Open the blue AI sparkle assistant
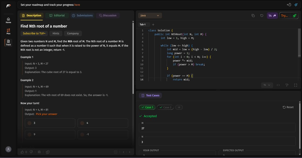Image resolution: width=302 pixels, height=158 pixels. tap(296, 5)
